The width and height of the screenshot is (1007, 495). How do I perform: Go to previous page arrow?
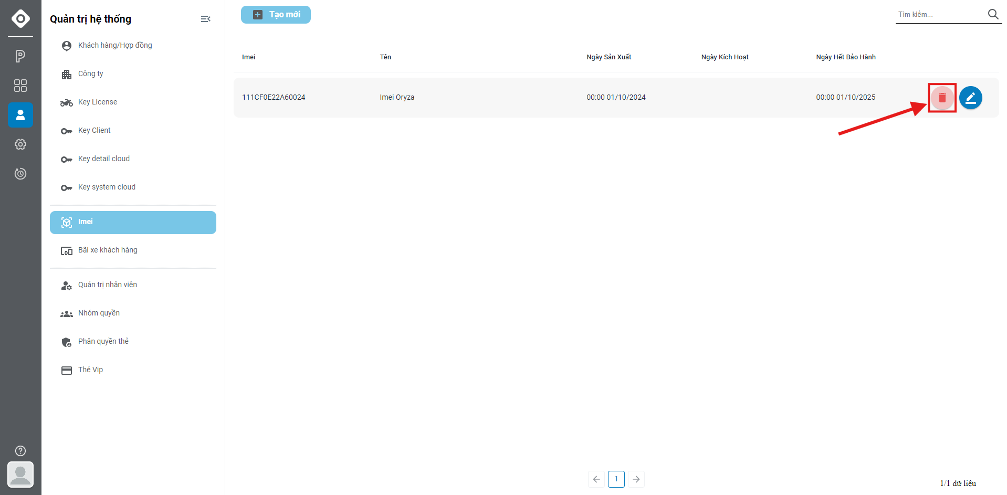tap(596, 479)
